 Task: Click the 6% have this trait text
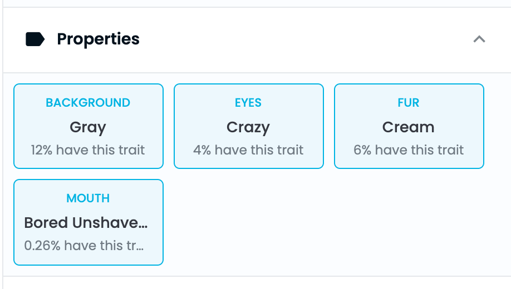[x=409, y=150]
